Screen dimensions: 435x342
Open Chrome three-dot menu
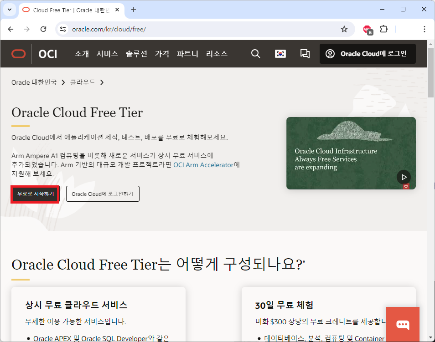tap(424, 29)
